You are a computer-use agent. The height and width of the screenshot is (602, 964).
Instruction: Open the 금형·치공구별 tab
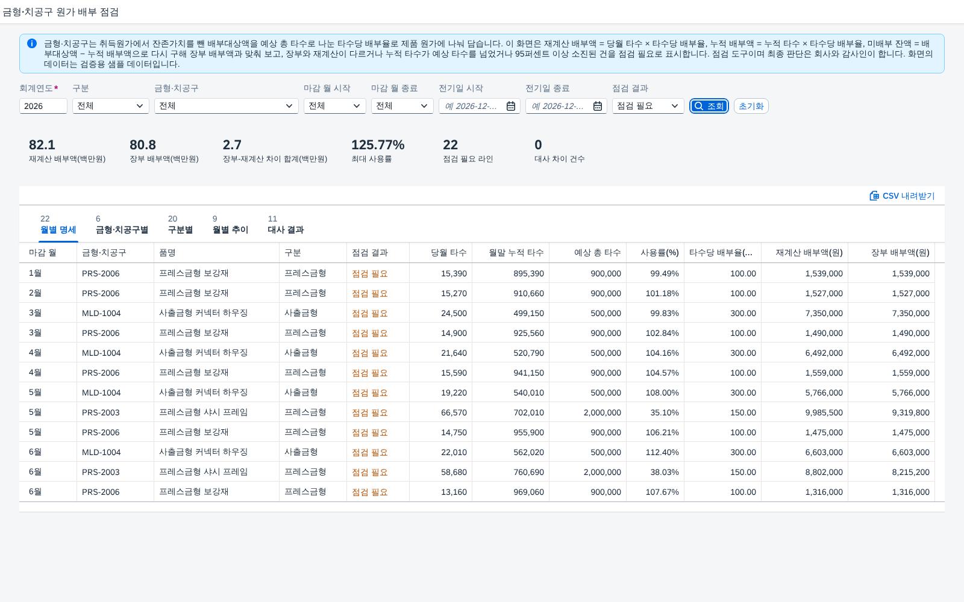pos(122,224)
